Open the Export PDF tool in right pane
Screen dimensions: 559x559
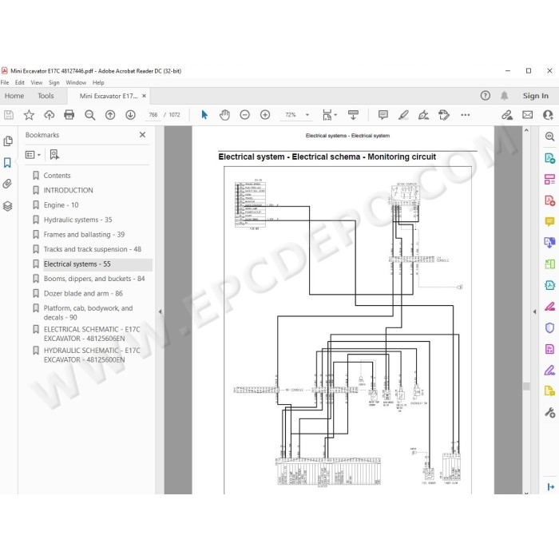(549, 157)
